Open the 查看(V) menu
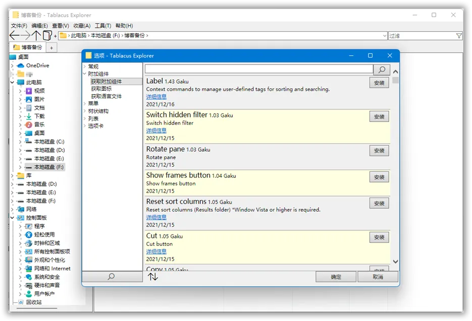The width and height of the screenshot is (472, 321). pos(61,26)
